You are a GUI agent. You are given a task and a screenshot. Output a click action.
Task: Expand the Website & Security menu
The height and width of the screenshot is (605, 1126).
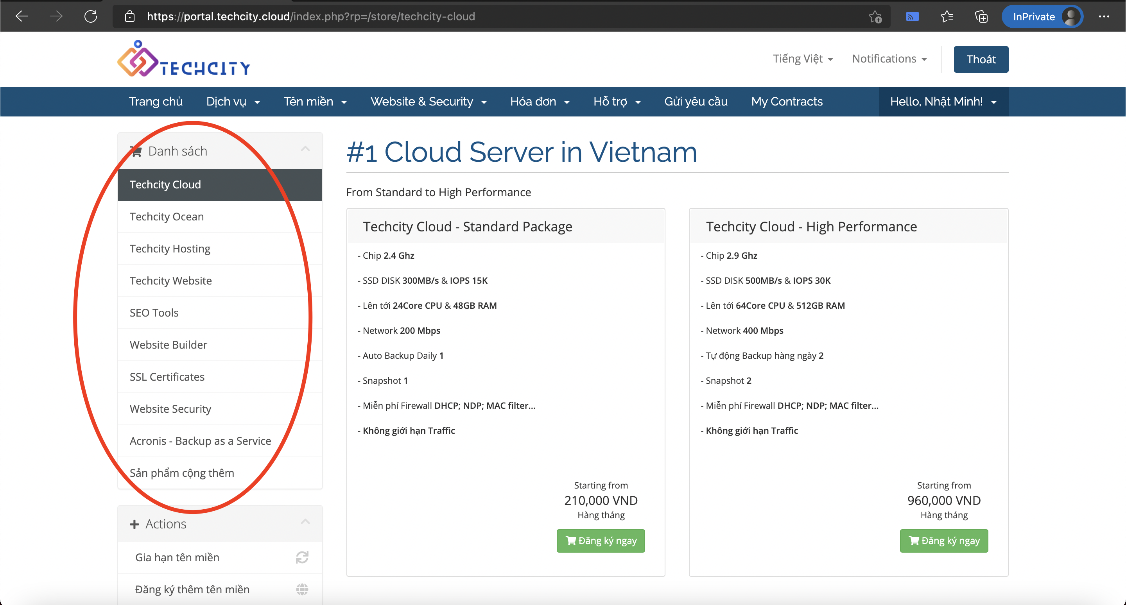pyautogui.click(x=429, y=101)
